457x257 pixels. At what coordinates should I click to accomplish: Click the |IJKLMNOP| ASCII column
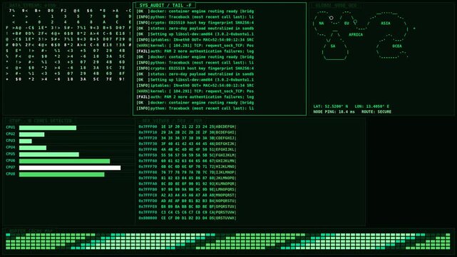pyautogui.click(x=225, y=172)
